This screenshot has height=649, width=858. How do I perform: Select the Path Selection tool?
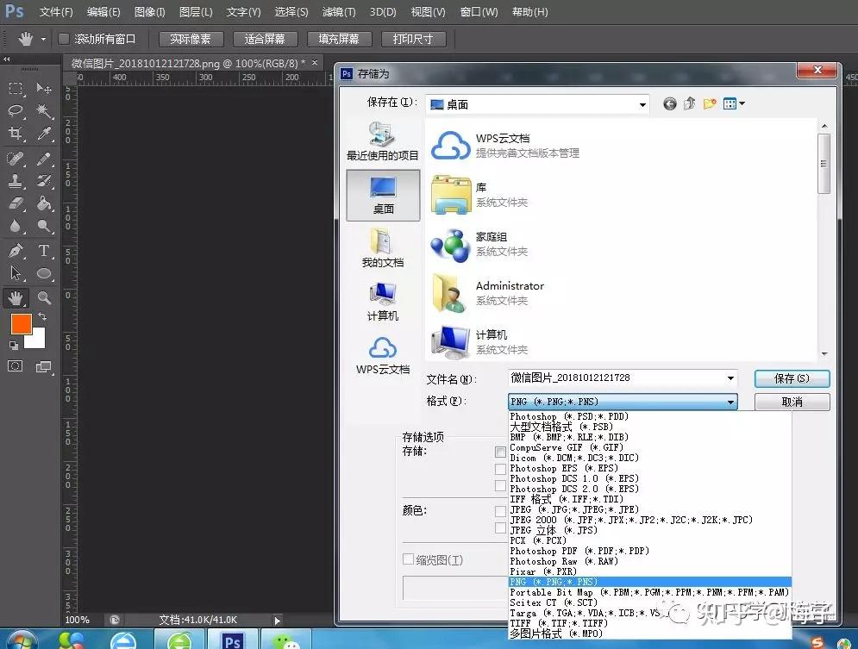[x=16, y=273]
